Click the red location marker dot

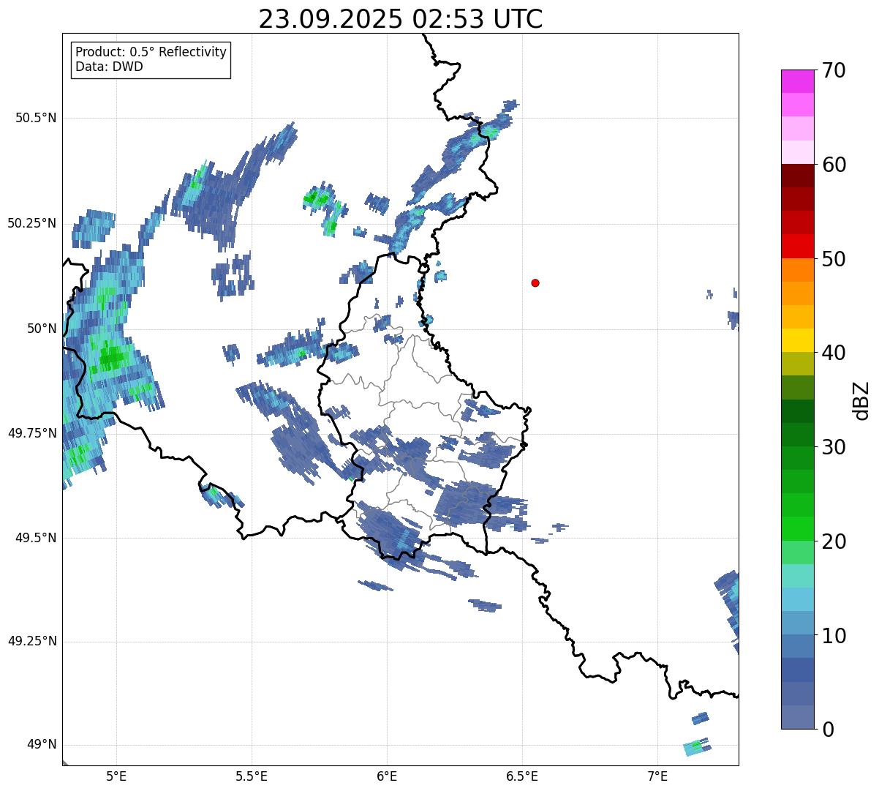point(535,282)
